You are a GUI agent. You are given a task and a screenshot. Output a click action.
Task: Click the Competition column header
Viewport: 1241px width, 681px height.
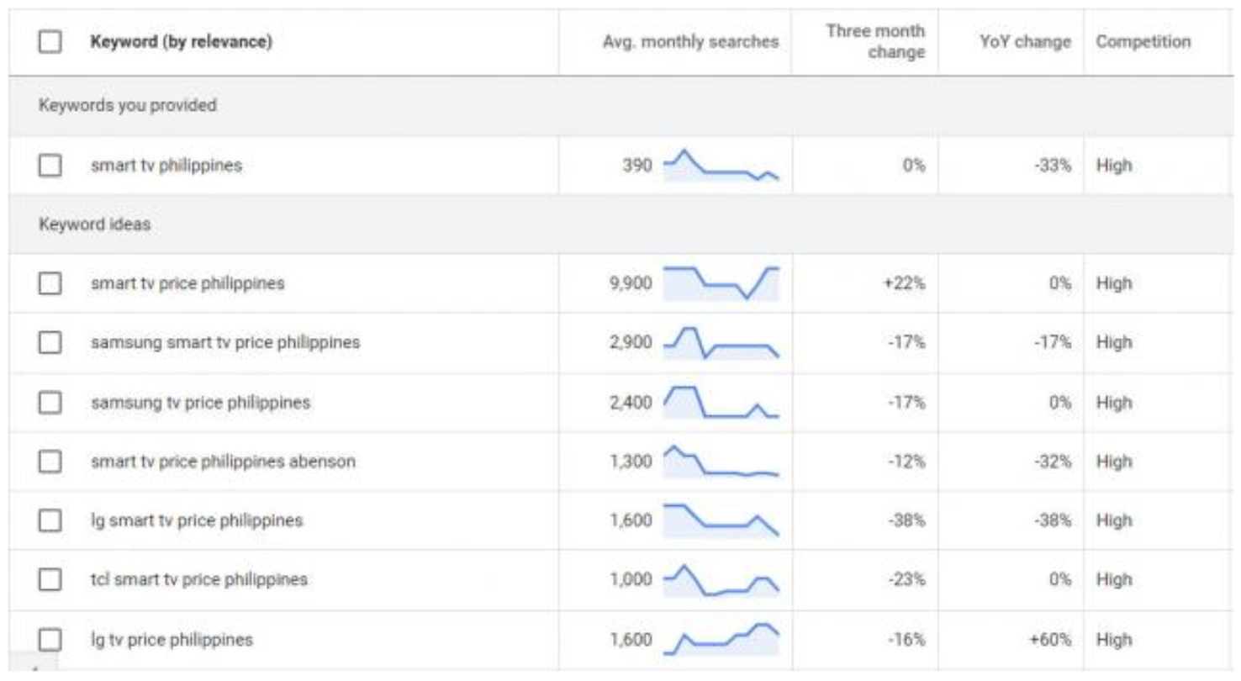pos(1143,42)
